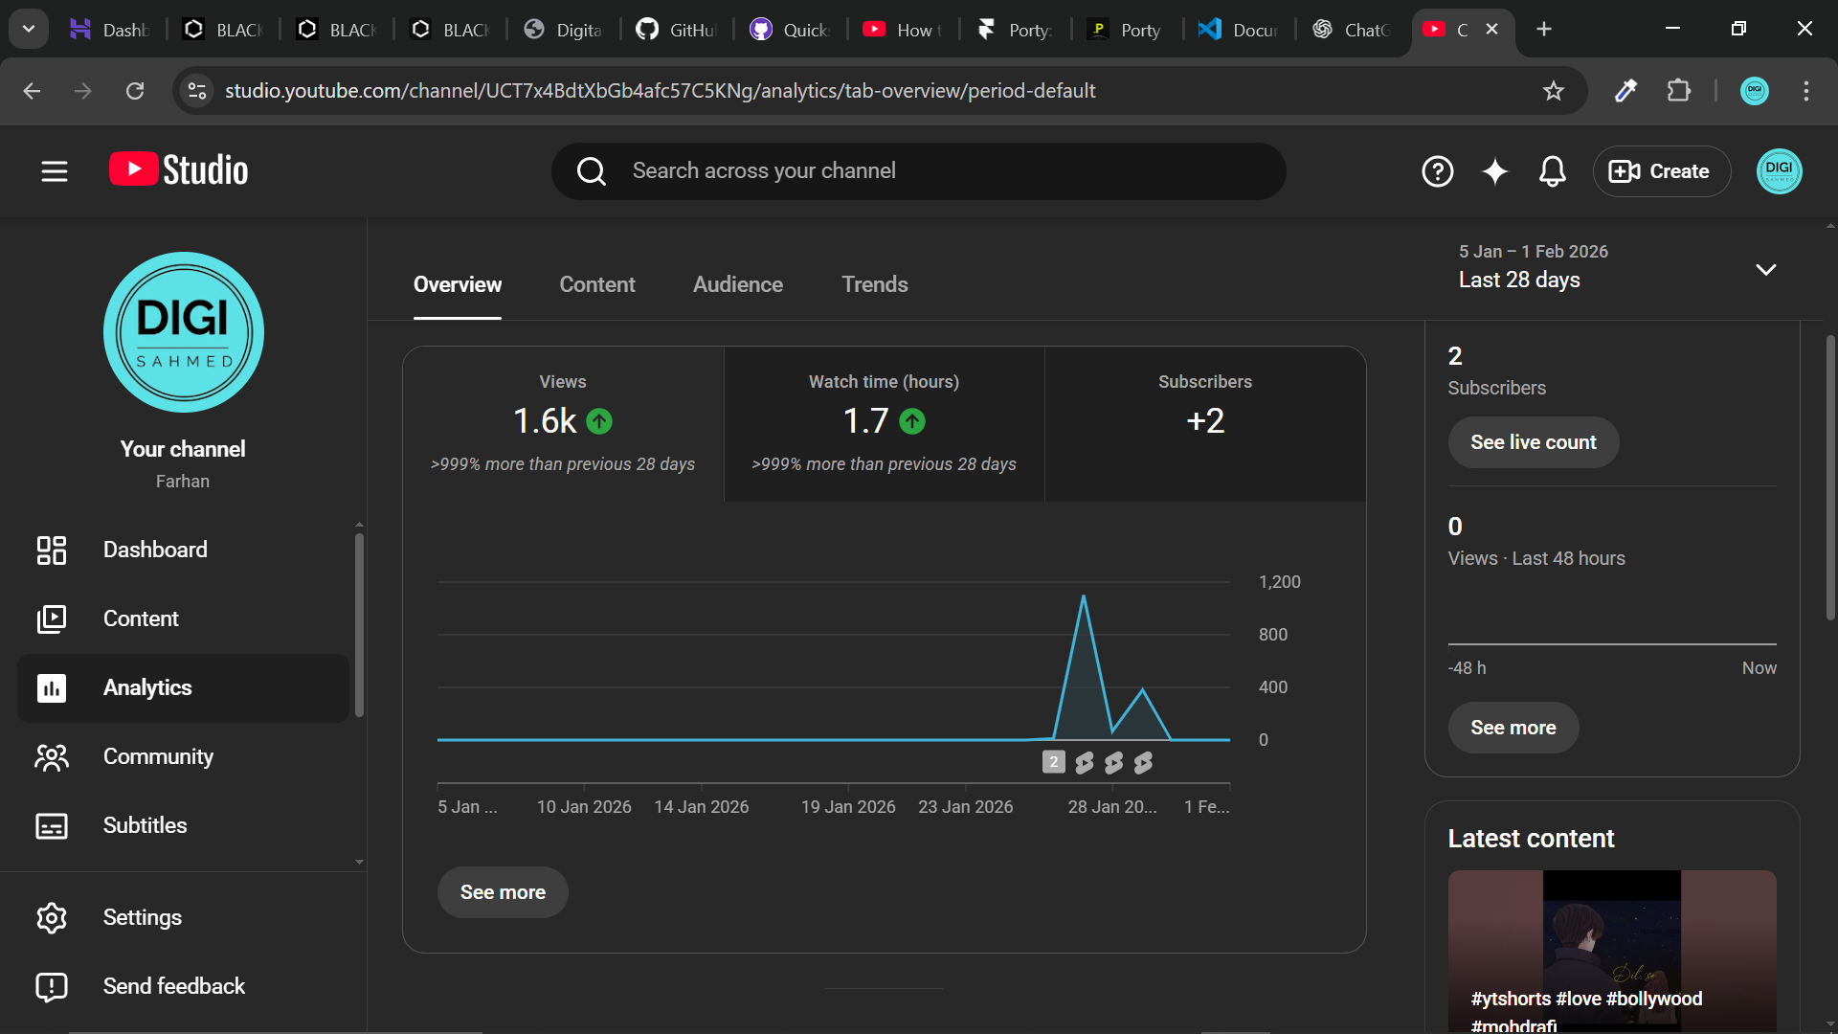Select the Watch time (hours) metric card
Image resolution: width=1838 pixels, height=1034 pixels.
(884, 423)
